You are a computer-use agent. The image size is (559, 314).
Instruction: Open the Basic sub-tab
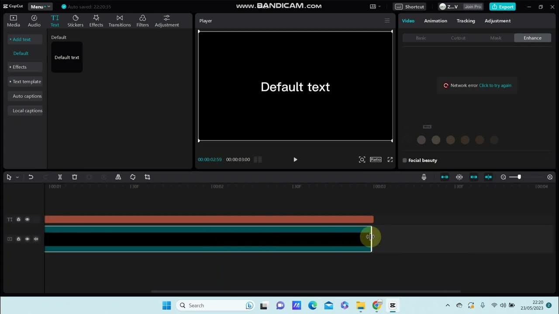pyautogui.click(x=421, y=38)
